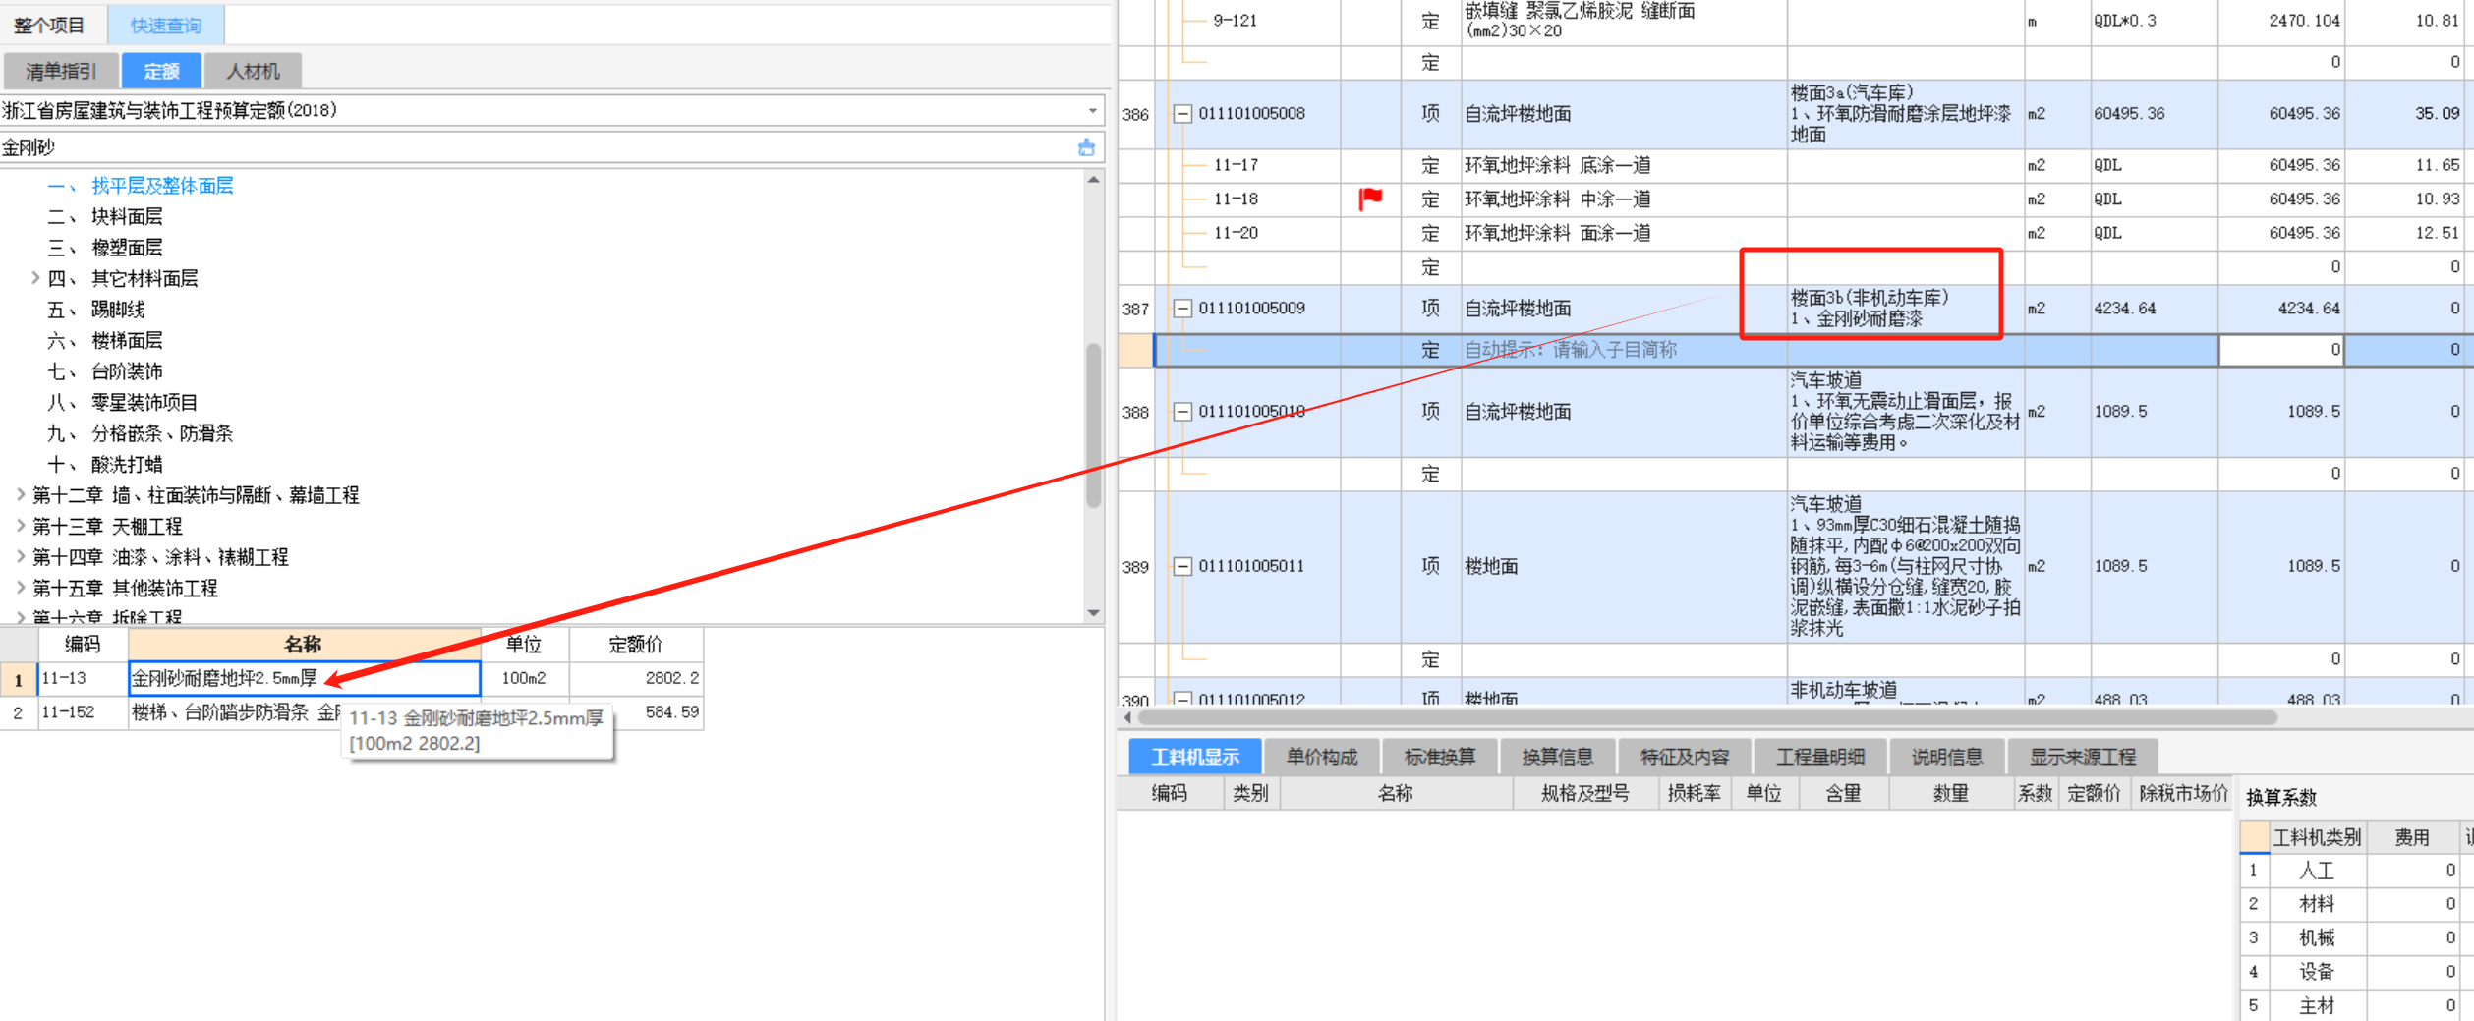
Task: Select tree item 八、零星装饰项目
Action: 123,402
